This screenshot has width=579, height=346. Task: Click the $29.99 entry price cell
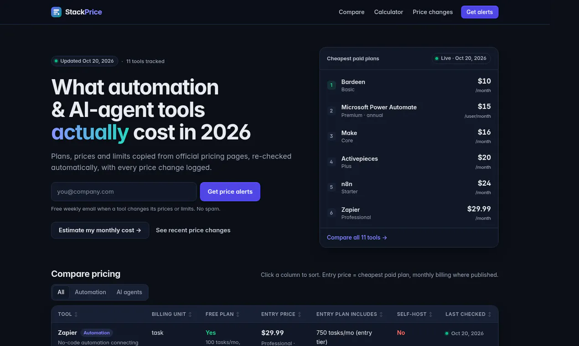pos(273,333)
